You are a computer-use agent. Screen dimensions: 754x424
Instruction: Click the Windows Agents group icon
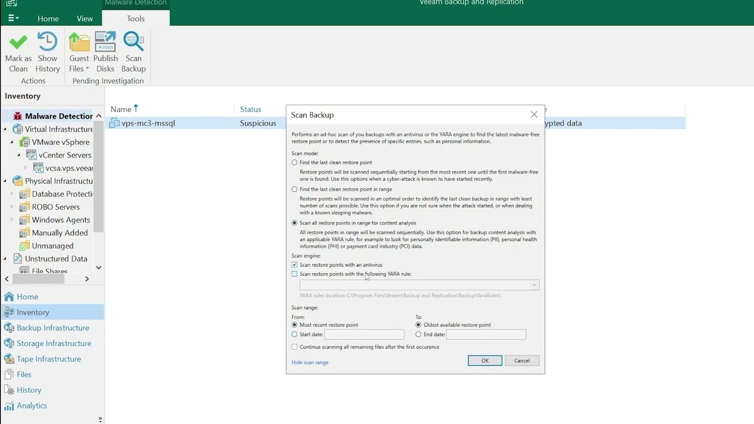click(25, 220)
